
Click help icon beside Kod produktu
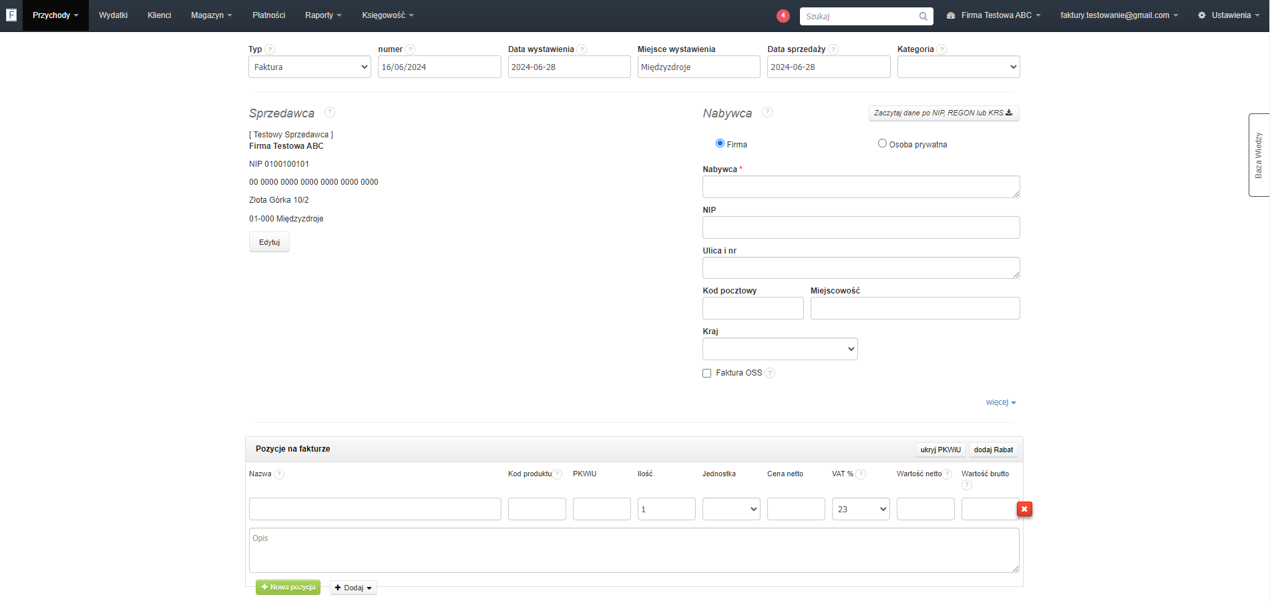pyautogui.click(x=558, y=474)
